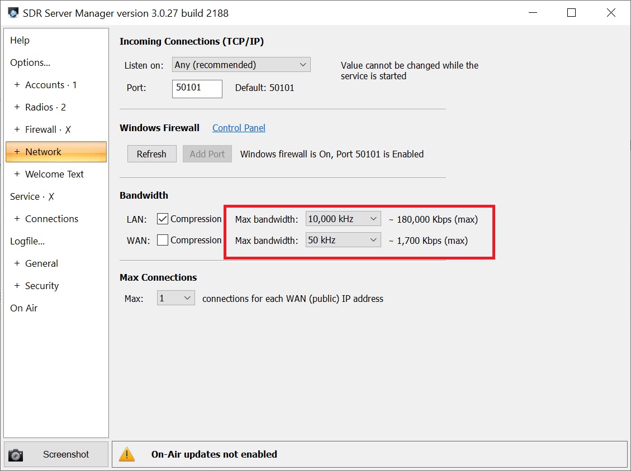Open the WAN Max bandwidth dropdown
Viewport: 631px width, 471px height.
(x=343, y=241)
